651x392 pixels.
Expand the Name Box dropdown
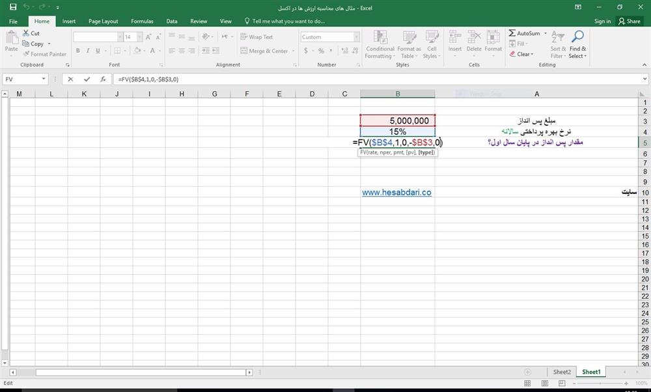[44, 79]
